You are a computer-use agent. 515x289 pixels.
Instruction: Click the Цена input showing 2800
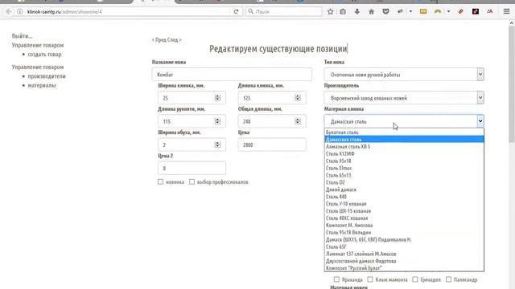tap(272, 144)
